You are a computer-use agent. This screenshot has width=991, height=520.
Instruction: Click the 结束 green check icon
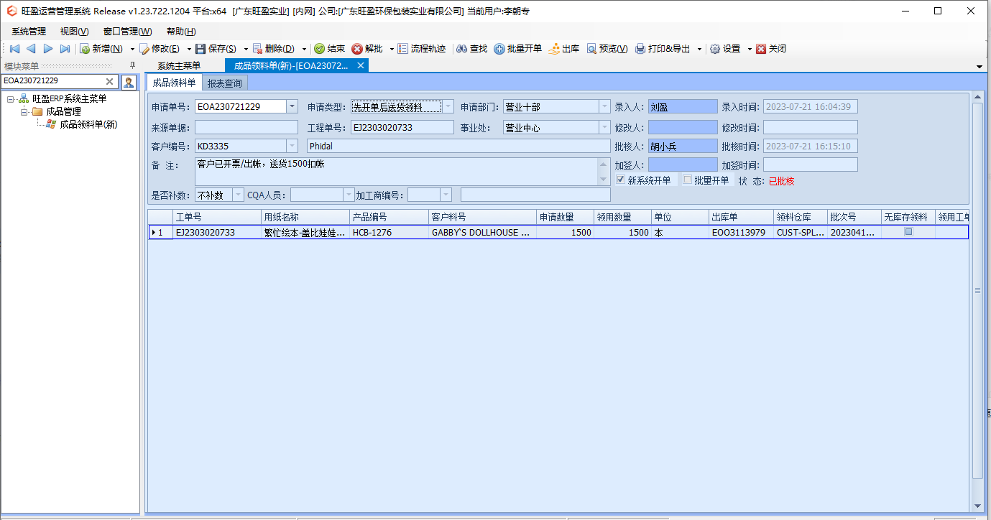tap(320, 49)
